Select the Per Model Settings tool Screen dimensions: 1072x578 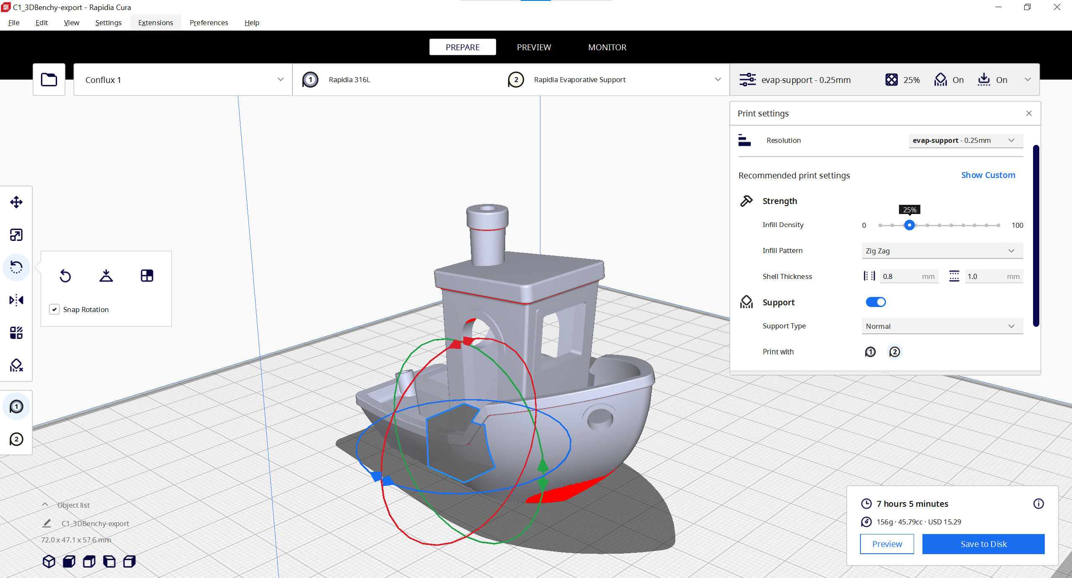click(x=16, y=333)
